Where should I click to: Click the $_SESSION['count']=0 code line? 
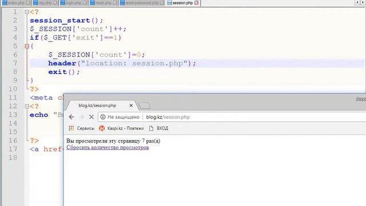point(97,55)
